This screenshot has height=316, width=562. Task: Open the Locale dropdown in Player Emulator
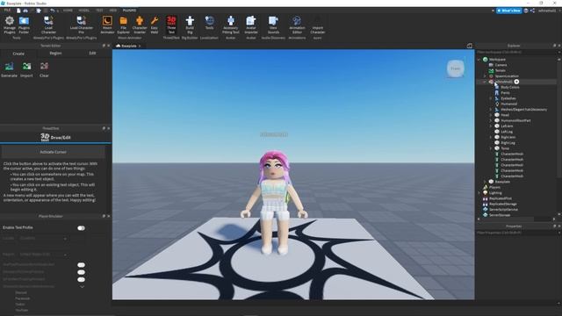pyautogui.click(x=43, y=238)
